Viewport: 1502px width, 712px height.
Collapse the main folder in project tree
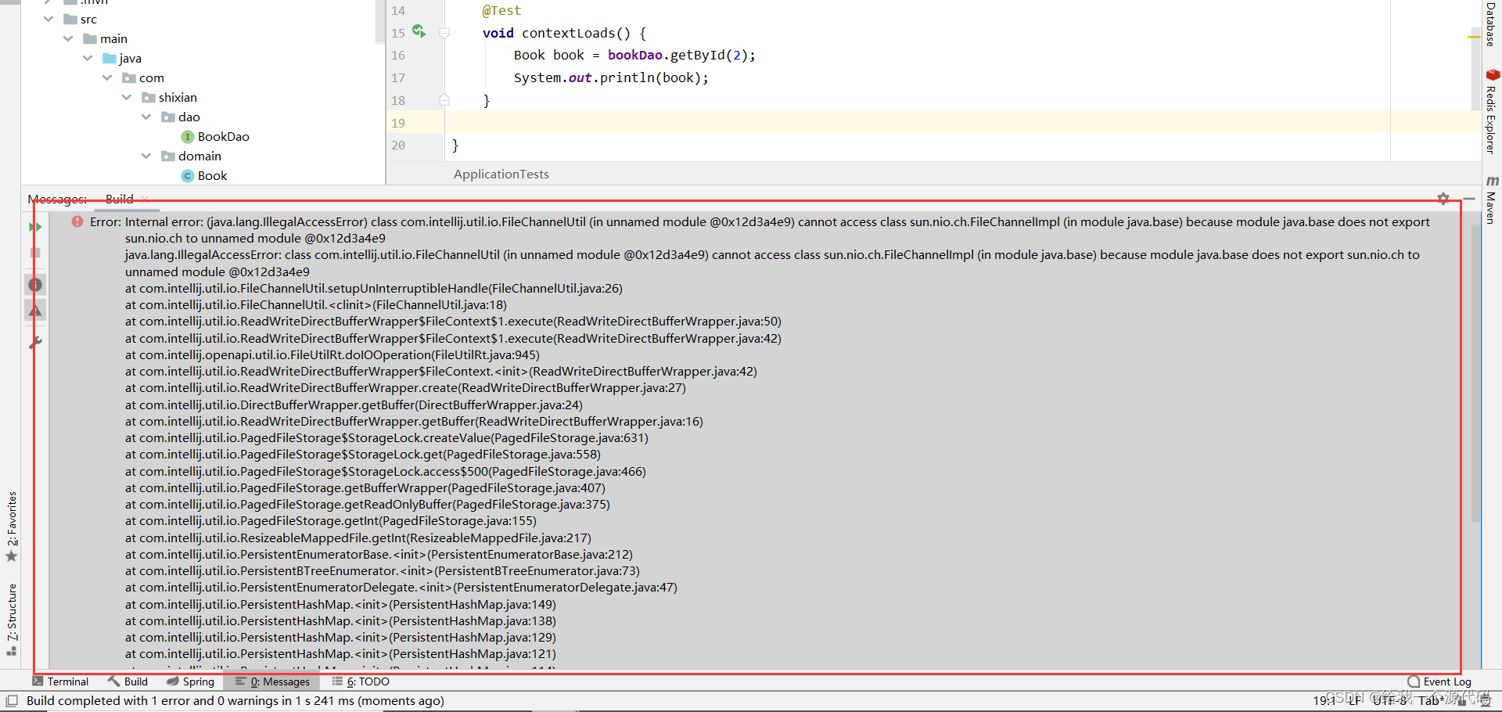(68, 38)
